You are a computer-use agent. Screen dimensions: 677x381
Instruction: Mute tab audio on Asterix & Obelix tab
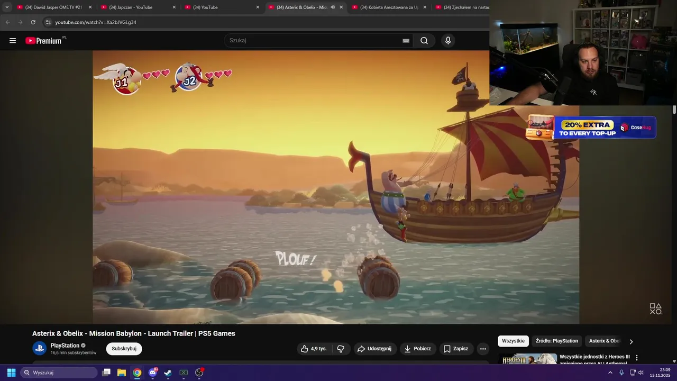pos(333,7)
